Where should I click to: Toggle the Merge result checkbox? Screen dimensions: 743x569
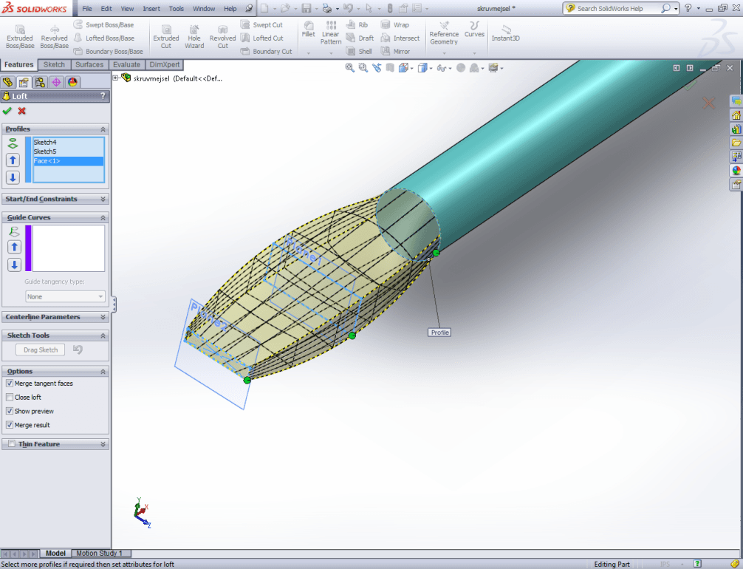10,425
